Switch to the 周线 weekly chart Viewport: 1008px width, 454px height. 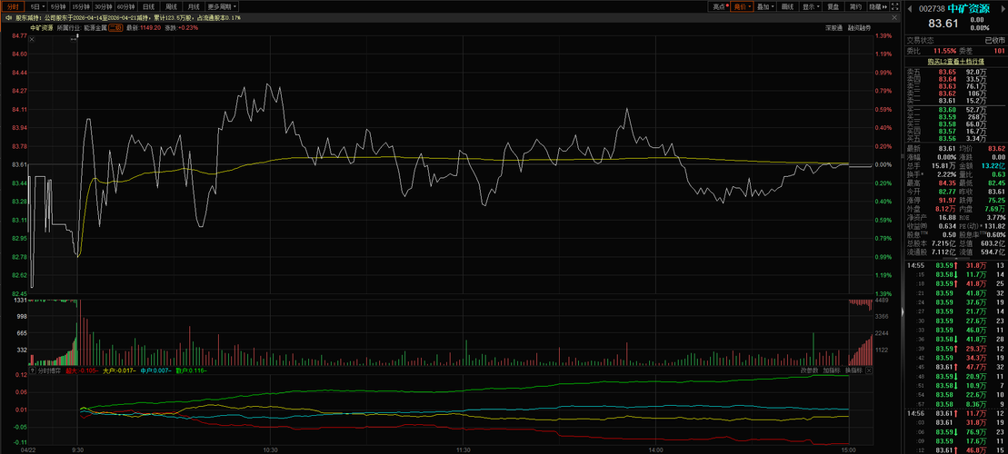171,6
